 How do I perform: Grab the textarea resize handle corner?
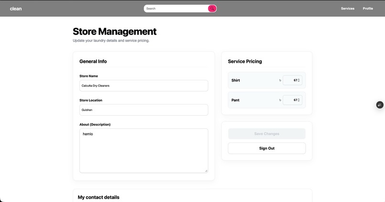[206, 171]
